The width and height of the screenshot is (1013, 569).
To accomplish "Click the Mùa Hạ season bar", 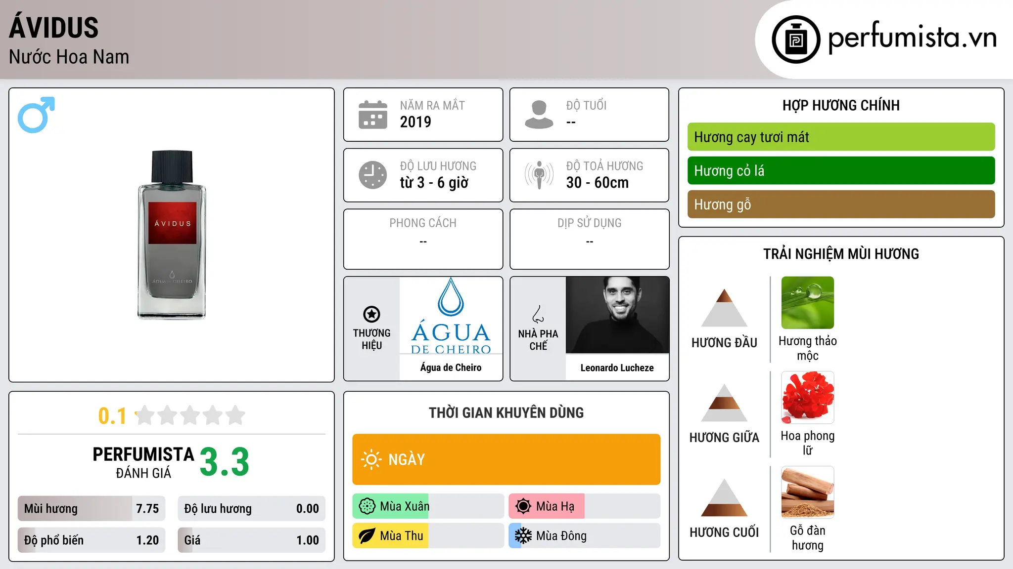I will [x=585, y=506].
